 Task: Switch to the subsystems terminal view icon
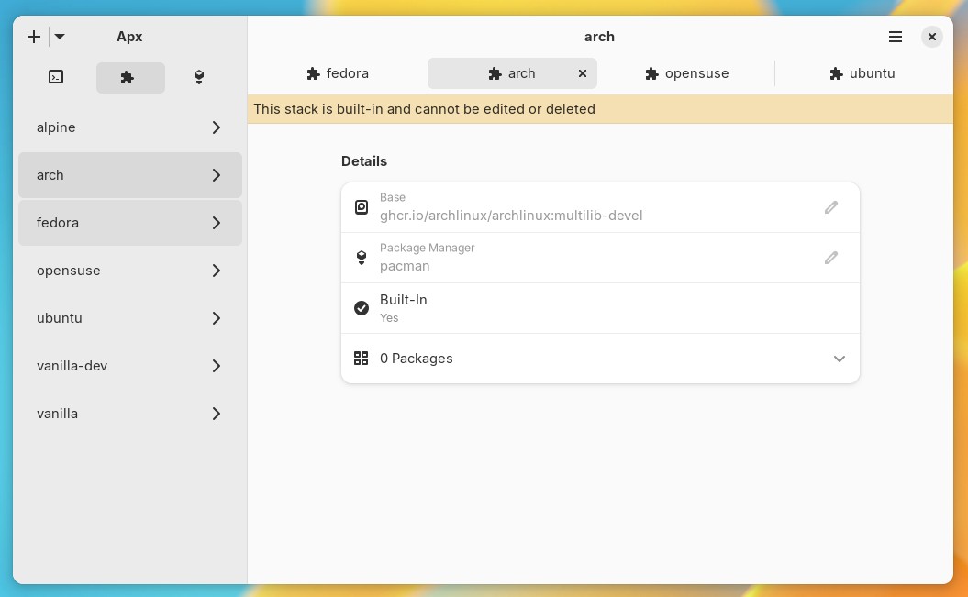pyautogui.click(x=56, y=77)
